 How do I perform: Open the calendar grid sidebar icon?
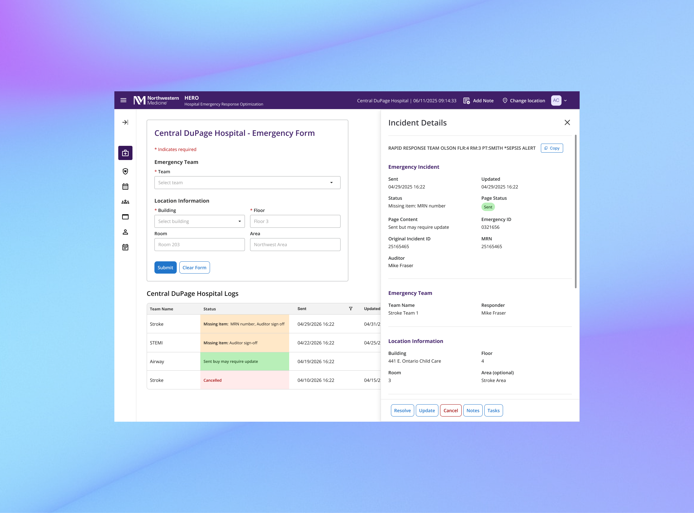(125, 186)
